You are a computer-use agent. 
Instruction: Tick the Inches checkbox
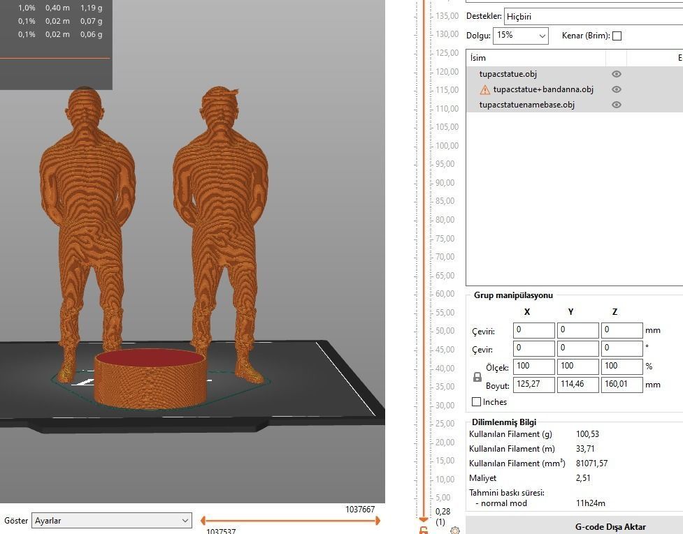coord(477,402)
